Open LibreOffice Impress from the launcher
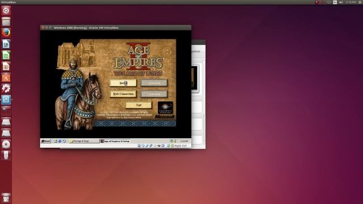363x204 pixels. (x=6, y=66)
